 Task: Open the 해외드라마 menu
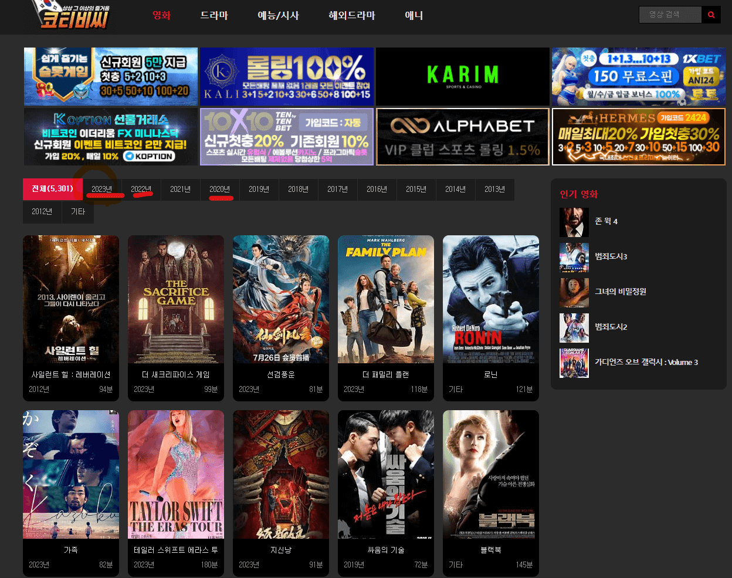pyautogui.click(x=352, y=15)
